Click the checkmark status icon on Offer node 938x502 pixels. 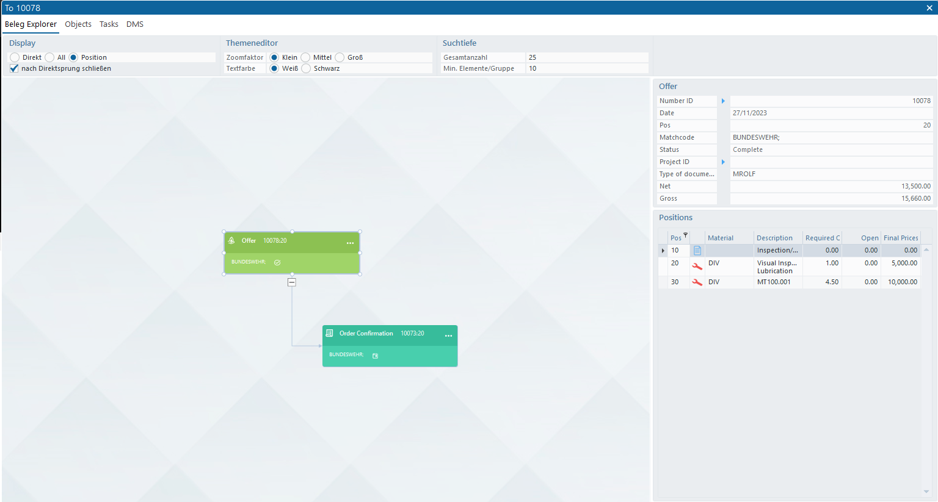277,262
